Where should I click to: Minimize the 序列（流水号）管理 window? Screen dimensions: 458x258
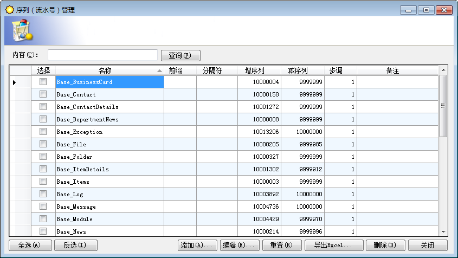[408, 10]
